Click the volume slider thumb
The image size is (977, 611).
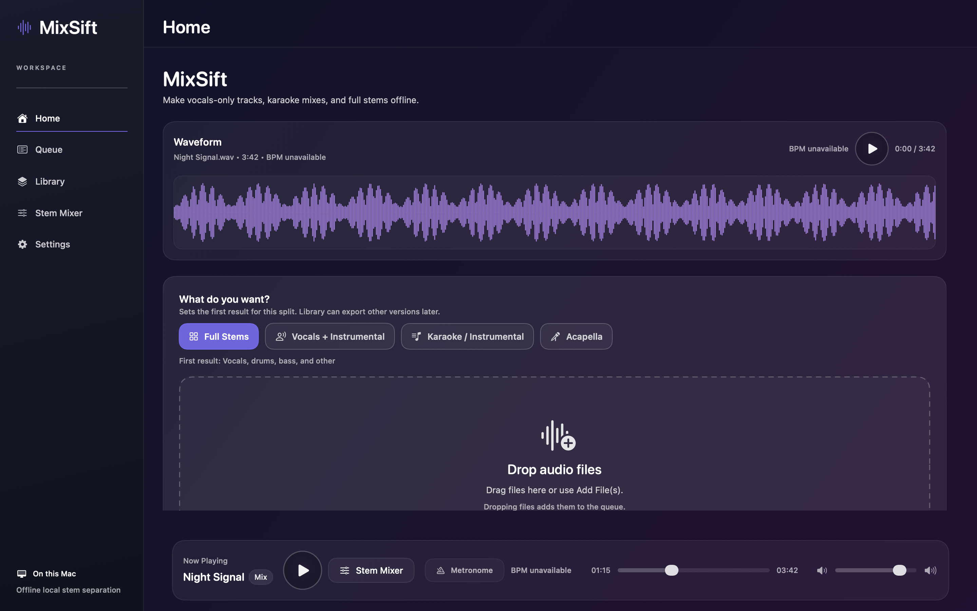pos(900,570)
